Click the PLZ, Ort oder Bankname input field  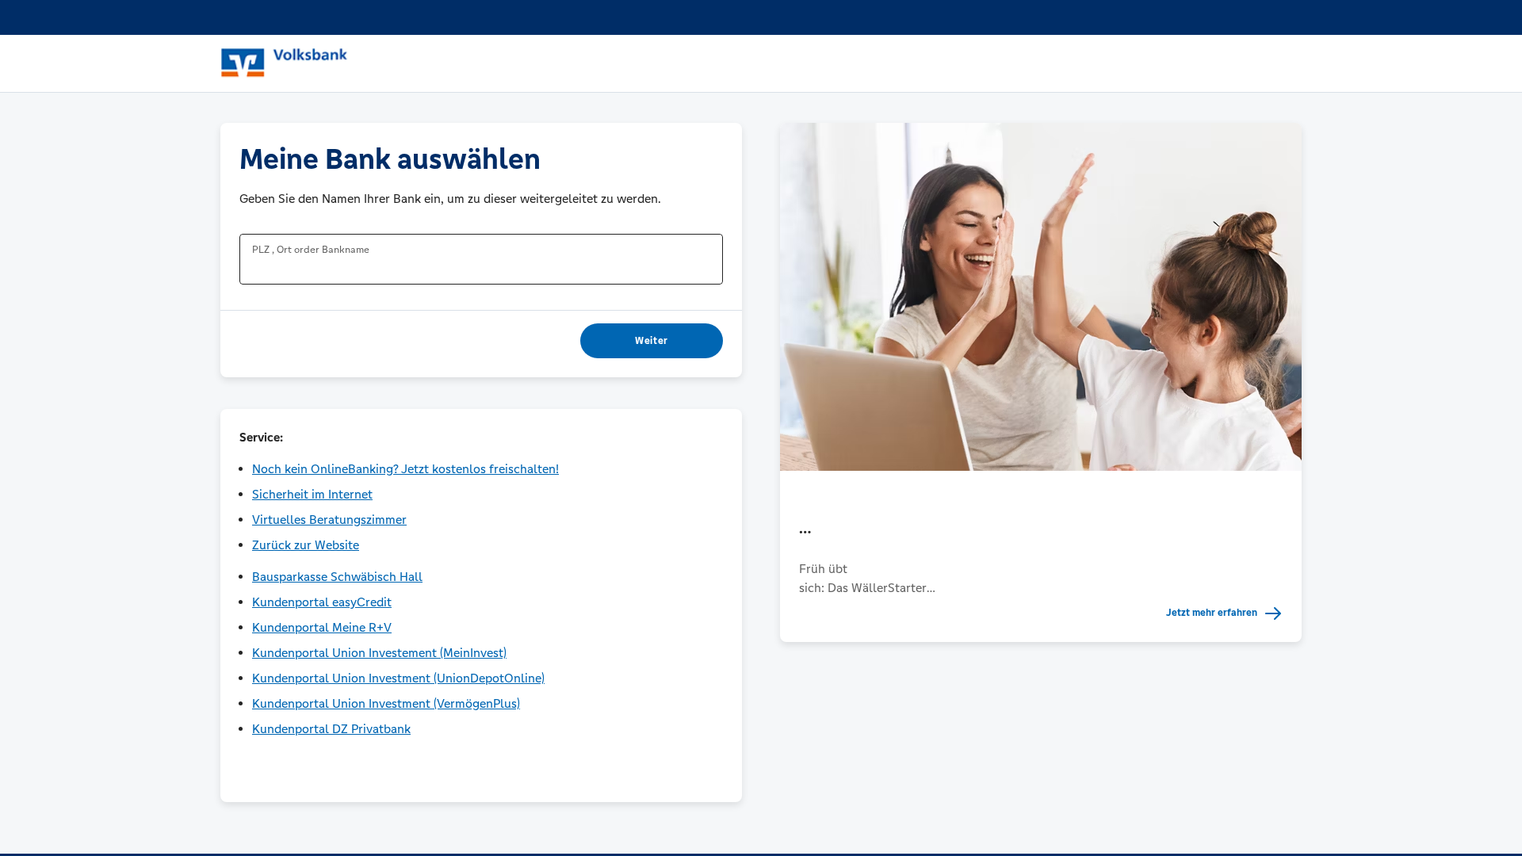click(x=480, y=259)
